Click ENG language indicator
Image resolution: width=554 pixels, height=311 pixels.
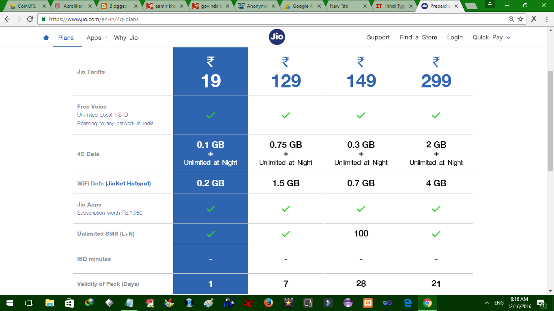point(499,303)
